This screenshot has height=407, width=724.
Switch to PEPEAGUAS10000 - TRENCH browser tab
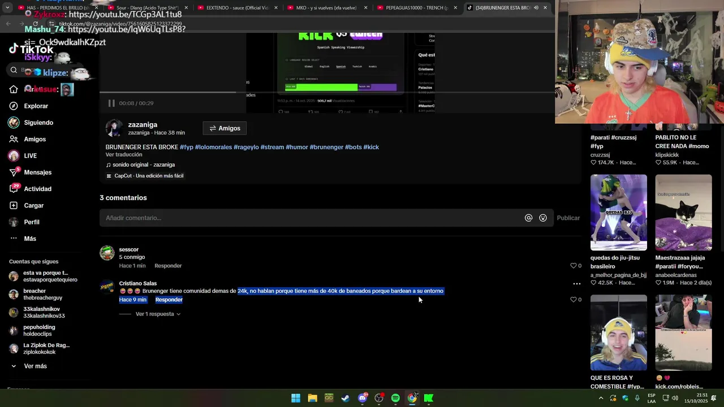[x=417, y=8]
